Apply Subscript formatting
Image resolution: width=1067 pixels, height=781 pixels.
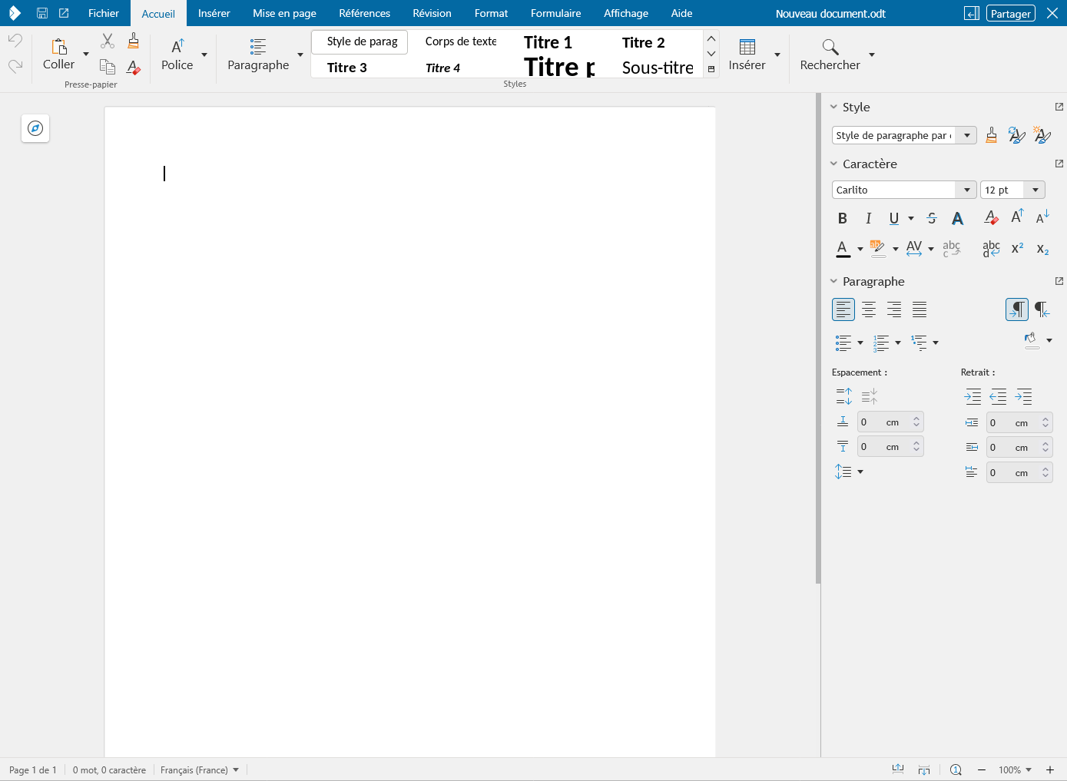1042,249
